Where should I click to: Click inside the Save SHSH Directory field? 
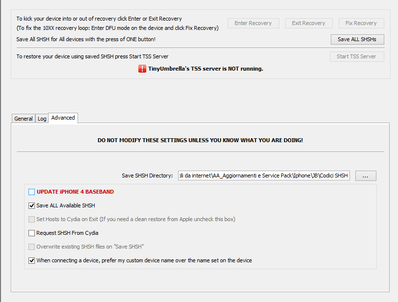(264, 176)
